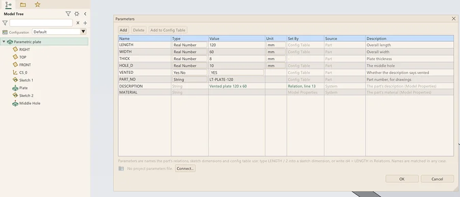Collapse the Parametric plate tree node
The height and width of the screenshot is (197, 460).
point(4,41)
